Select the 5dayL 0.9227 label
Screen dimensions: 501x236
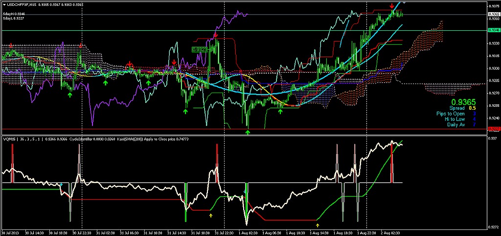tap(14, 19)
